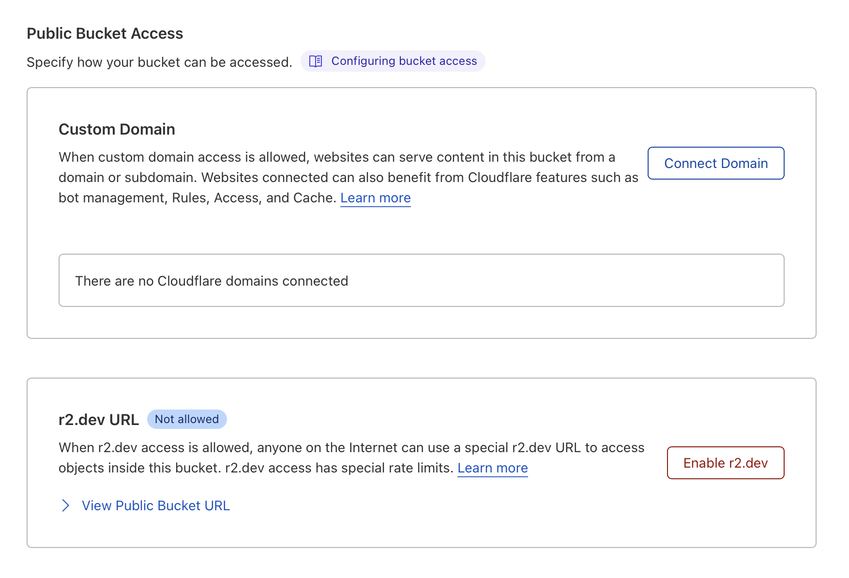Screen dimensions: 849x578
Task: Click the Not allowed status badge
Action: point(187,419)
